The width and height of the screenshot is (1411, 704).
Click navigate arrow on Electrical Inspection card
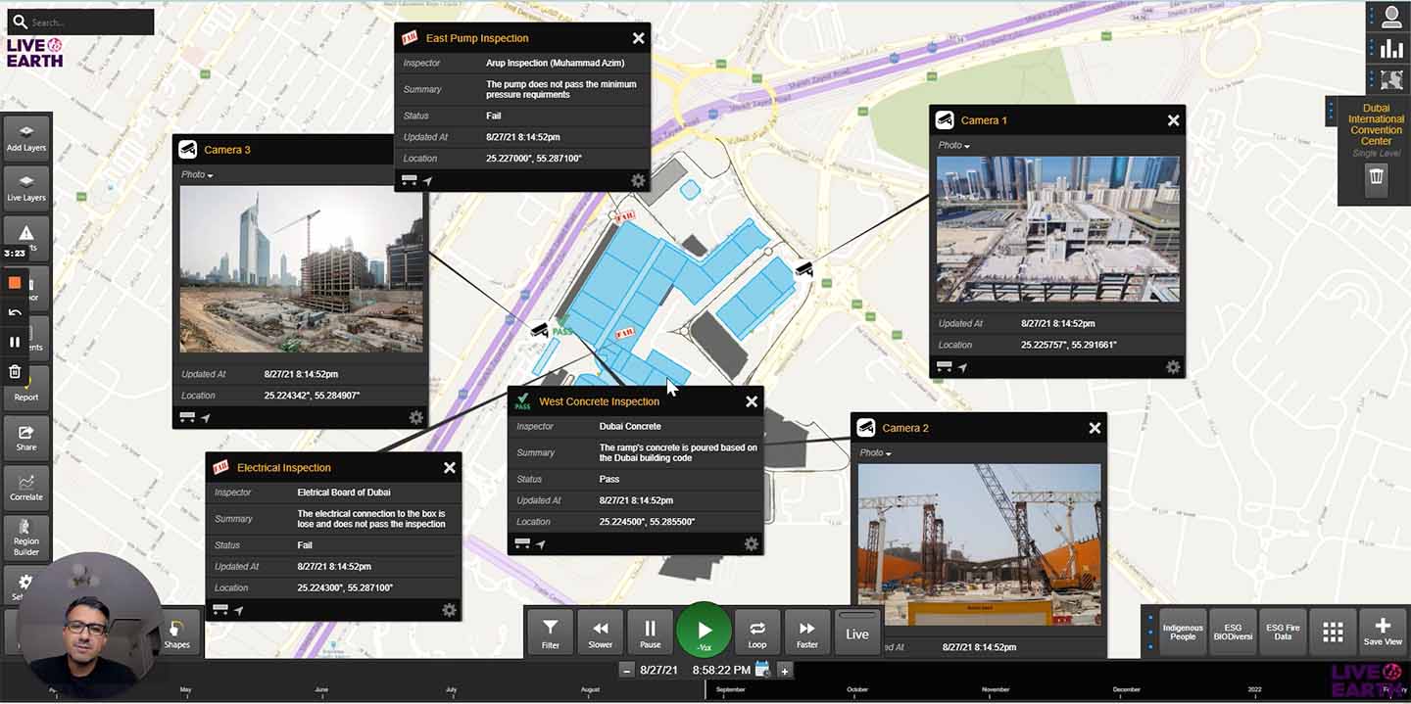(x=238, y=610)
